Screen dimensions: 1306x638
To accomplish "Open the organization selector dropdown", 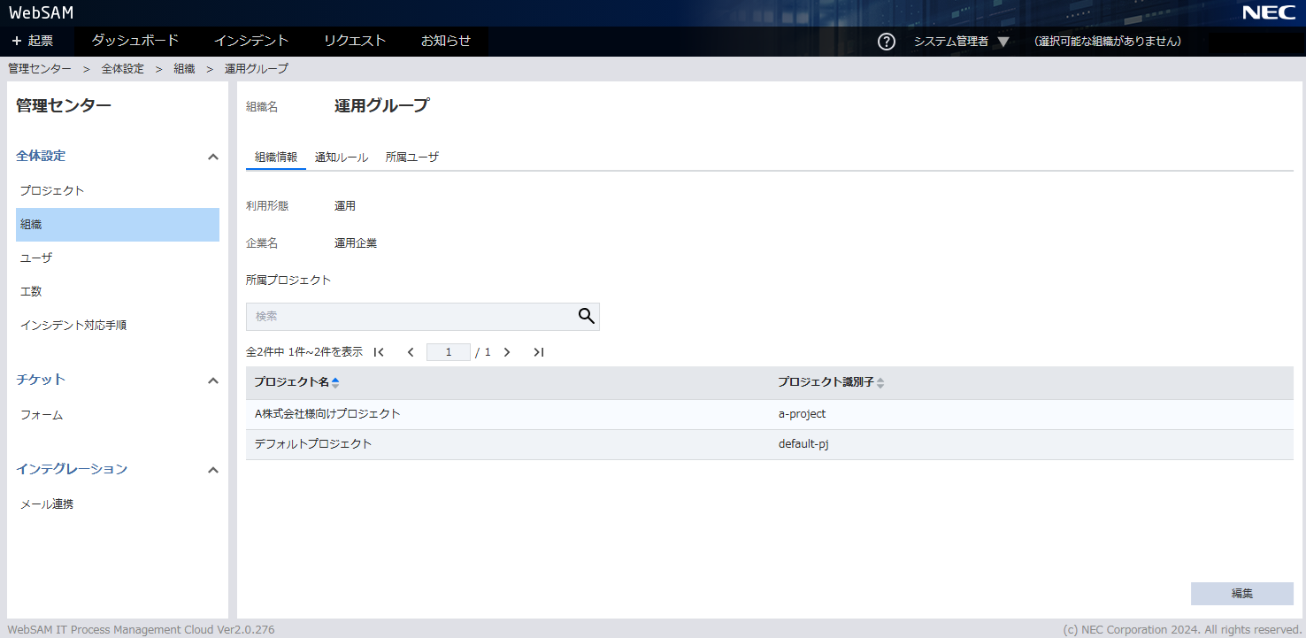I will point(1108,42).
